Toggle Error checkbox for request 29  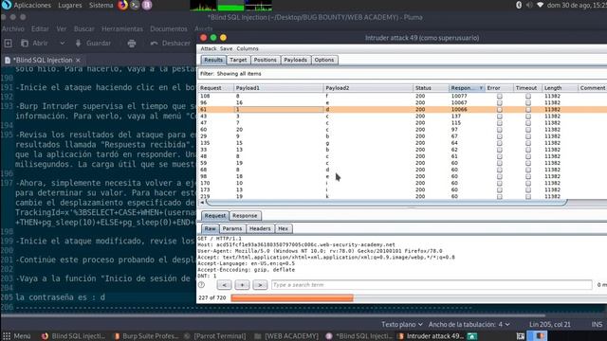coord(500,136)
